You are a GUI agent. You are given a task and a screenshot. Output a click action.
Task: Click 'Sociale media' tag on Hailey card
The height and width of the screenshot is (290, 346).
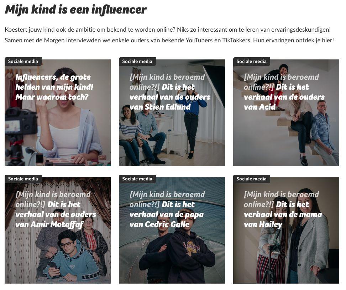(252, 179)
